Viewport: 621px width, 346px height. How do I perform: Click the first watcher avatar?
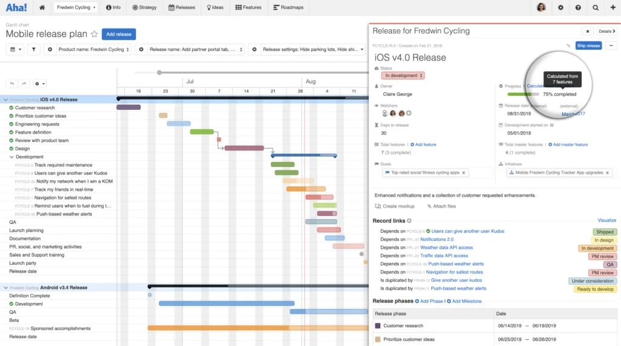tap(384, 114)
